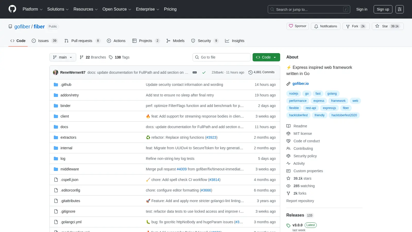Click Sign in link
Image resolution: width=412 pixels, height=232 pixels.
click(x=362, y=9)
